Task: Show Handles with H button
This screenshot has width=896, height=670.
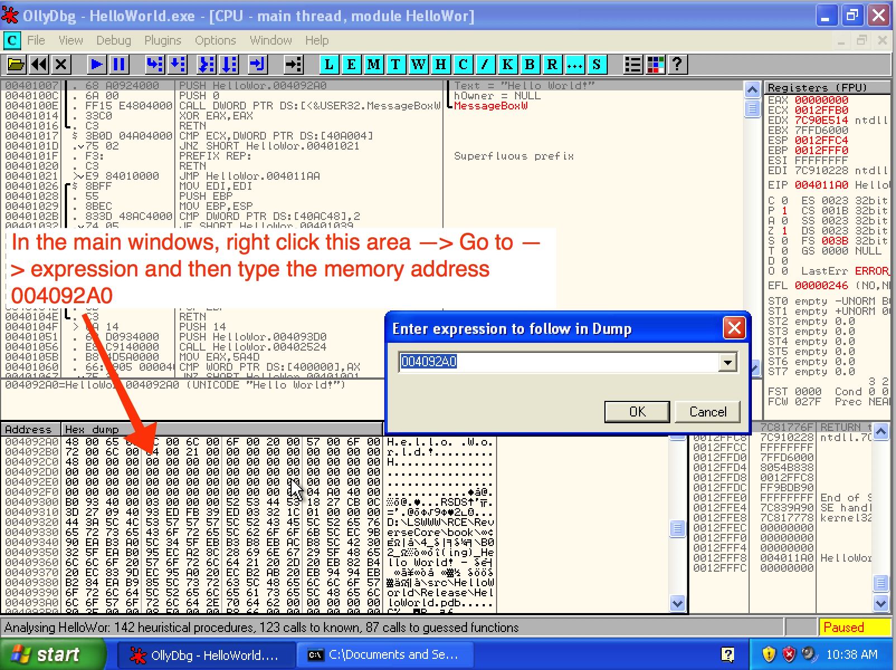Action: coord(441,65)
